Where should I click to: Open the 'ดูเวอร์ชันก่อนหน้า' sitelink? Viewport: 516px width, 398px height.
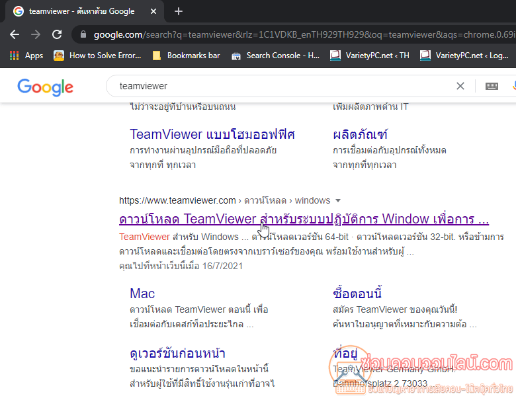[x=177, y=353]
